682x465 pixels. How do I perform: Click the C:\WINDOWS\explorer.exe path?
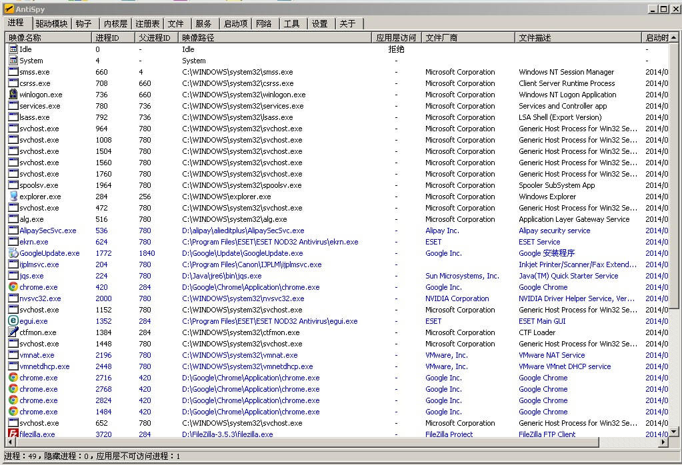tap(226, 197)
